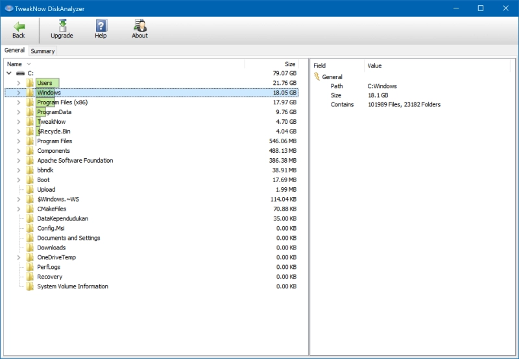Click the Recovery folder icon
Screen dimensions: 519x359
click(30, 277)
